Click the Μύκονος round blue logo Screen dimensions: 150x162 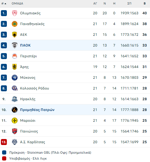click(x=15, y=78)
